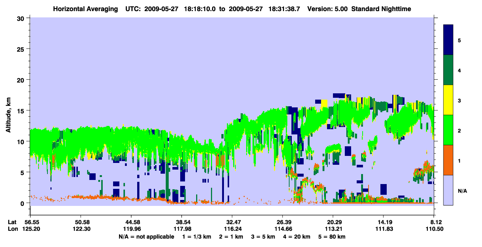Viewport: 482px width, 247px height.
Task: Click the y-axis tick label 15
Action: click(21, 110)
